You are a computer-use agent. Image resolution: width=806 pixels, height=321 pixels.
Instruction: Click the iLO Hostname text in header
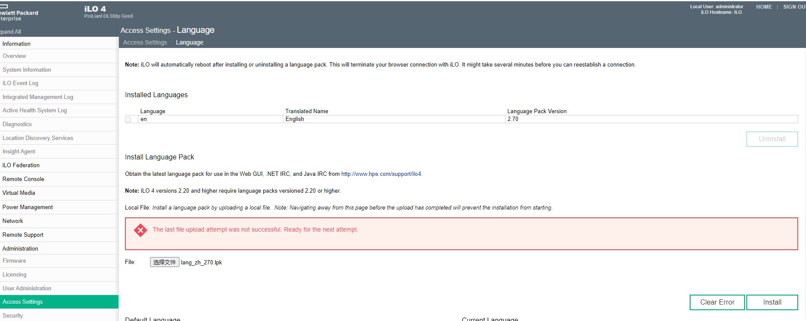(x=722, y=13)
